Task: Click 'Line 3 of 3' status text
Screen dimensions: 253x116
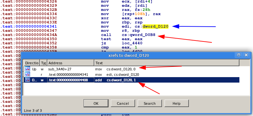Action: 33,111
